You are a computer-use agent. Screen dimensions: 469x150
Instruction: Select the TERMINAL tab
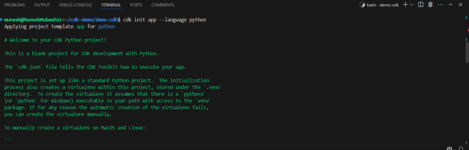[x=111, y=5]
